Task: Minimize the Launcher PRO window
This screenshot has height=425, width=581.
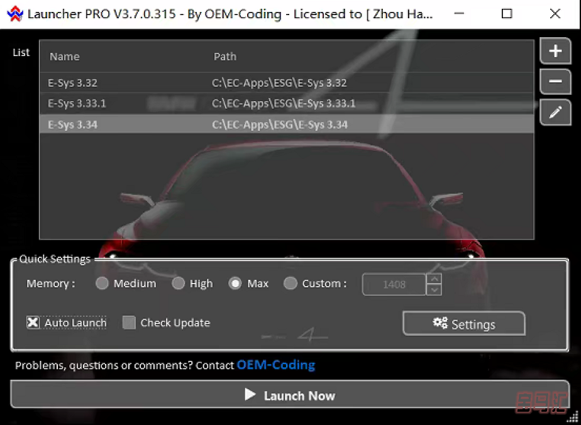Action: click(459, 14)
